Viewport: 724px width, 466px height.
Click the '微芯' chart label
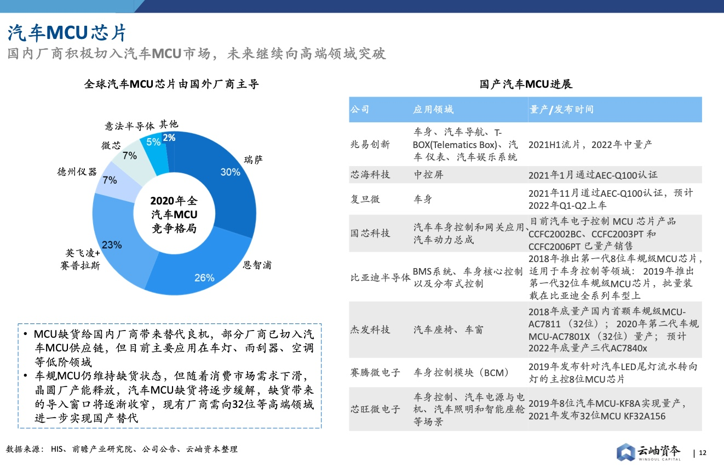coord(111,145)
